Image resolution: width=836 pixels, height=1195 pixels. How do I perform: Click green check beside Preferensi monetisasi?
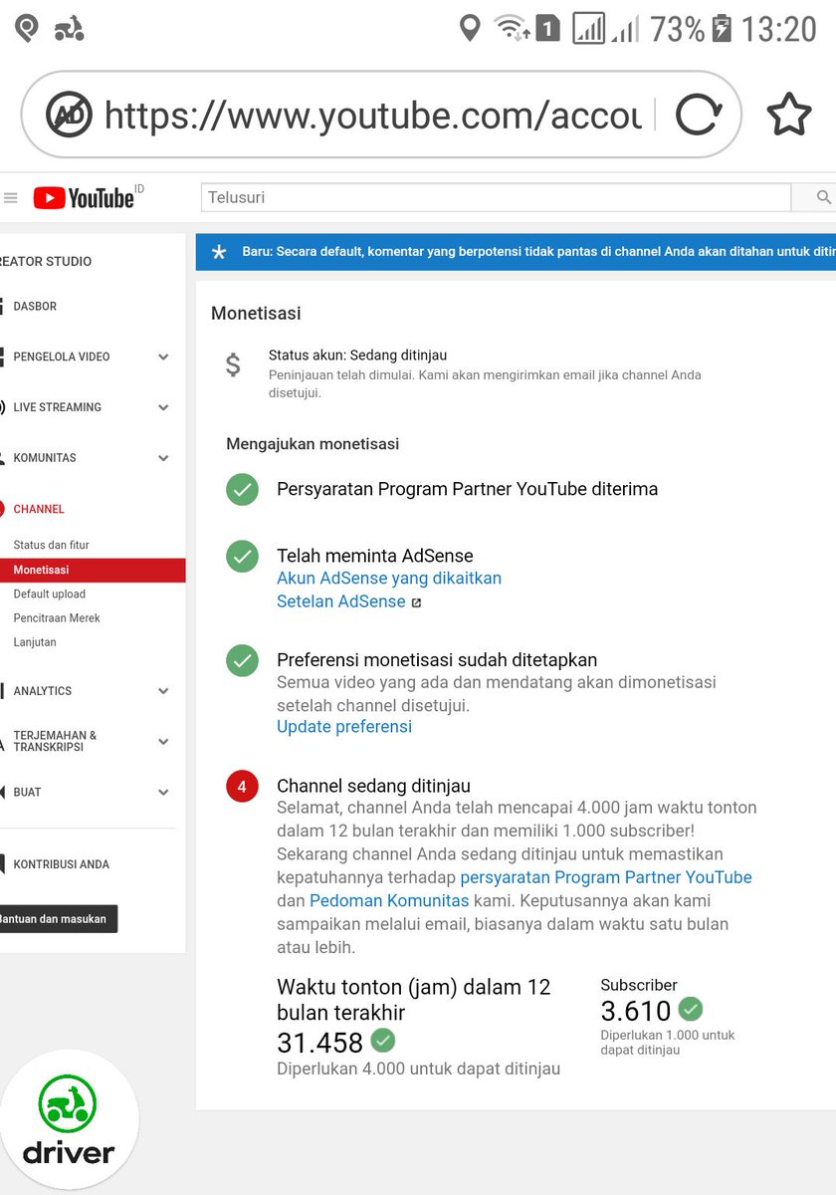(x=242, y=660)
